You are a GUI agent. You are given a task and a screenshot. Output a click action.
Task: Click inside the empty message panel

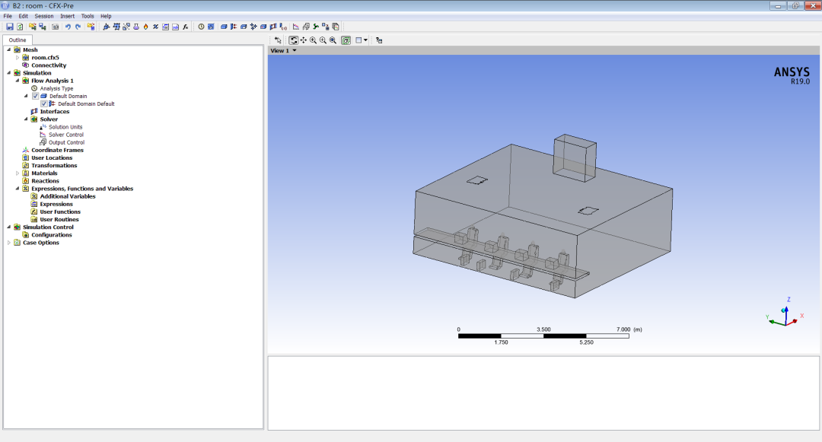coord(543,393)
